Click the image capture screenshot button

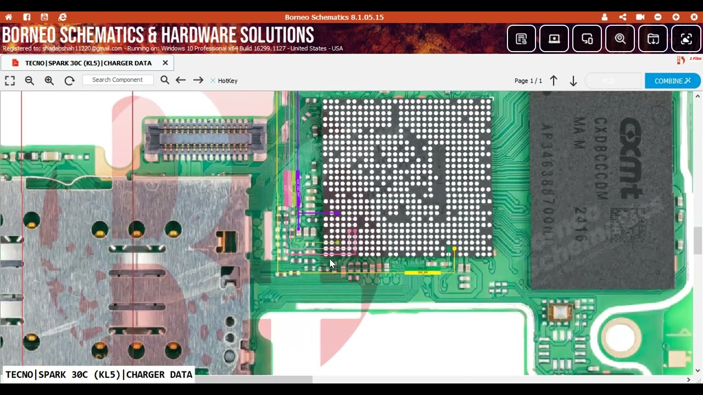click(x=686, y=39)
